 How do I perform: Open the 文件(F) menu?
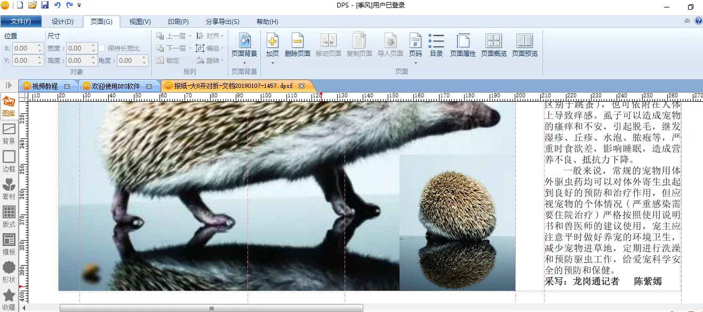pyautogui.click(x=21, y=22)
